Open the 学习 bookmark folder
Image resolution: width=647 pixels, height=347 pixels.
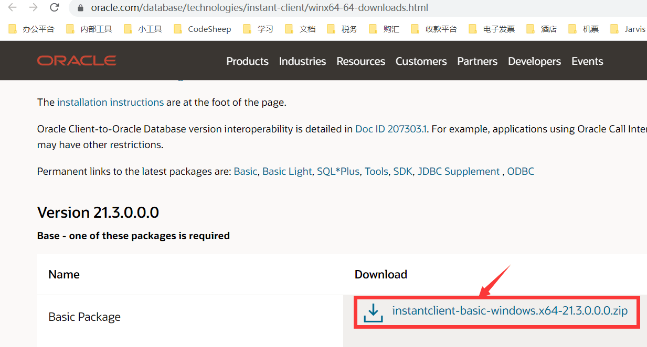point(258,29)
